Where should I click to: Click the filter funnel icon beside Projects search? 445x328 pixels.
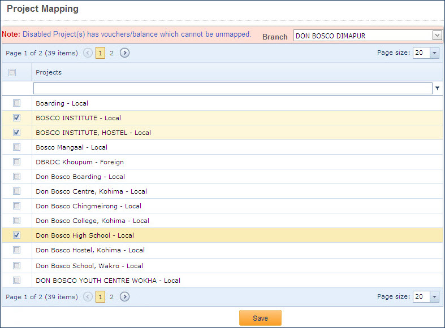pyautogui.click(x=437, y=88)
